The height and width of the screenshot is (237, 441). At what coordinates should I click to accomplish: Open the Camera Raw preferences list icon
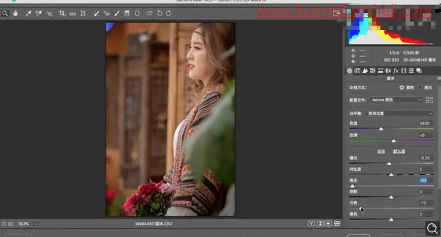[x=150, y=13]
